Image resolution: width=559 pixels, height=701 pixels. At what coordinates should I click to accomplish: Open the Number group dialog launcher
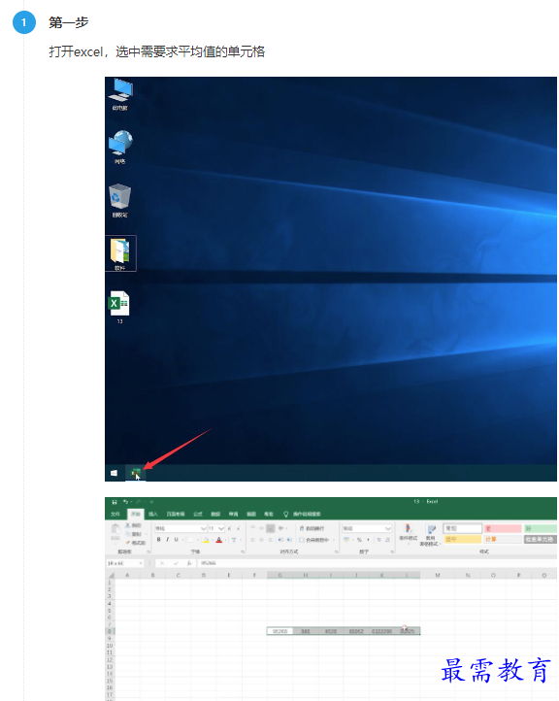point(392,552)
